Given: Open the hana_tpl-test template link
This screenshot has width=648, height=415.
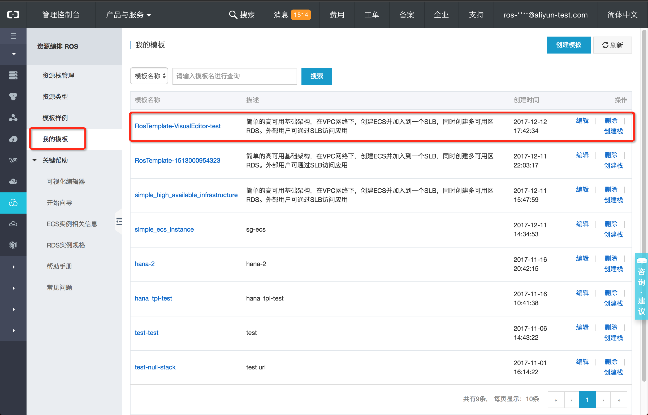Looking at the screenshot, I should pos(153,298).
